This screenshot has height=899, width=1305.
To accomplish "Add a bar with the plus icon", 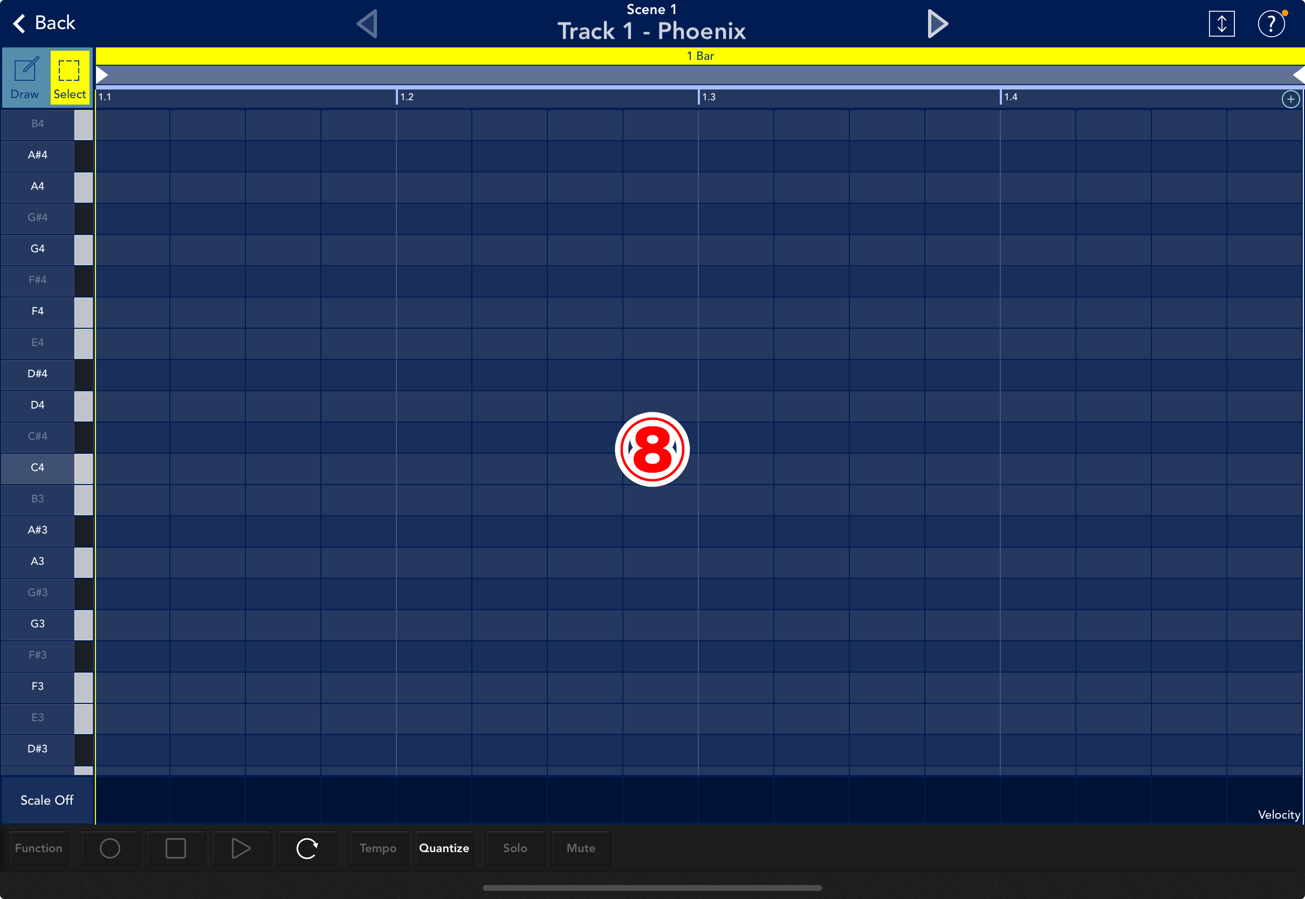I will [x=1290, y=99].
